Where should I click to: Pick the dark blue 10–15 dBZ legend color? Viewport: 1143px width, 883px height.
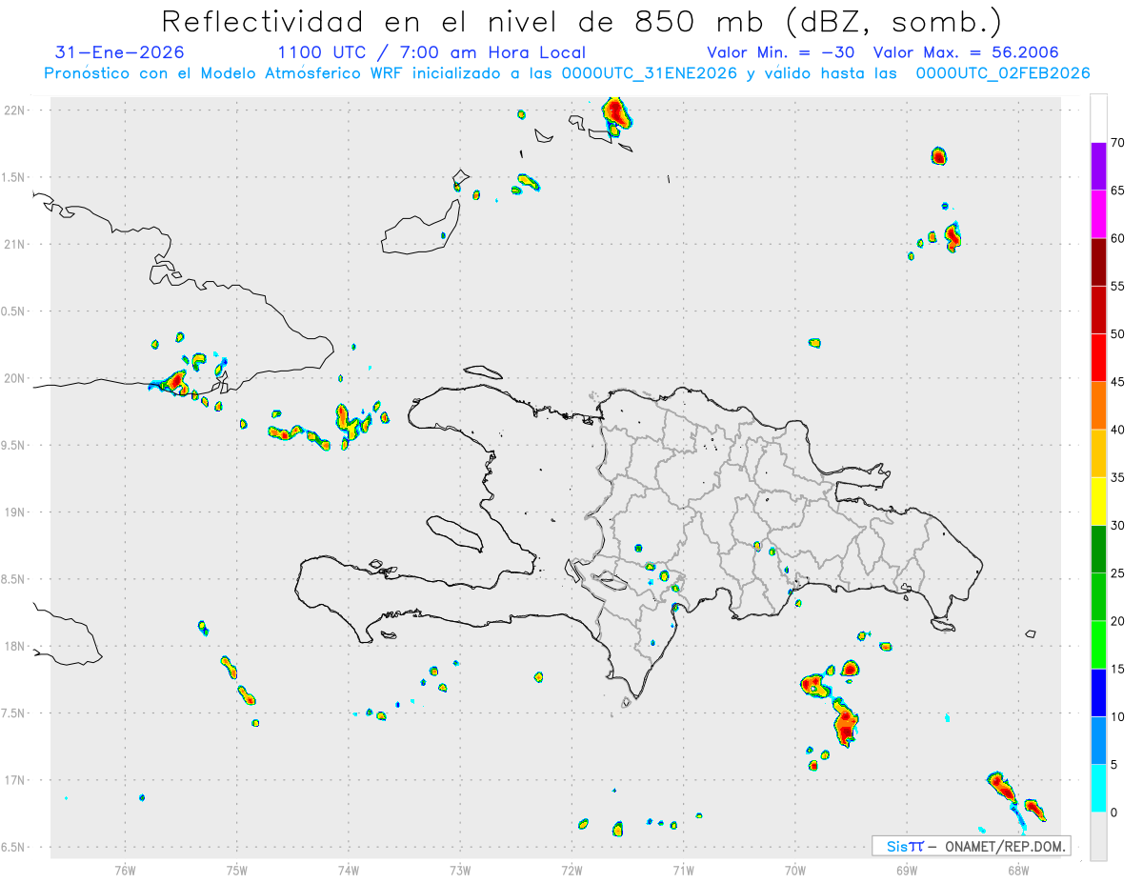tap(1098, 693)
